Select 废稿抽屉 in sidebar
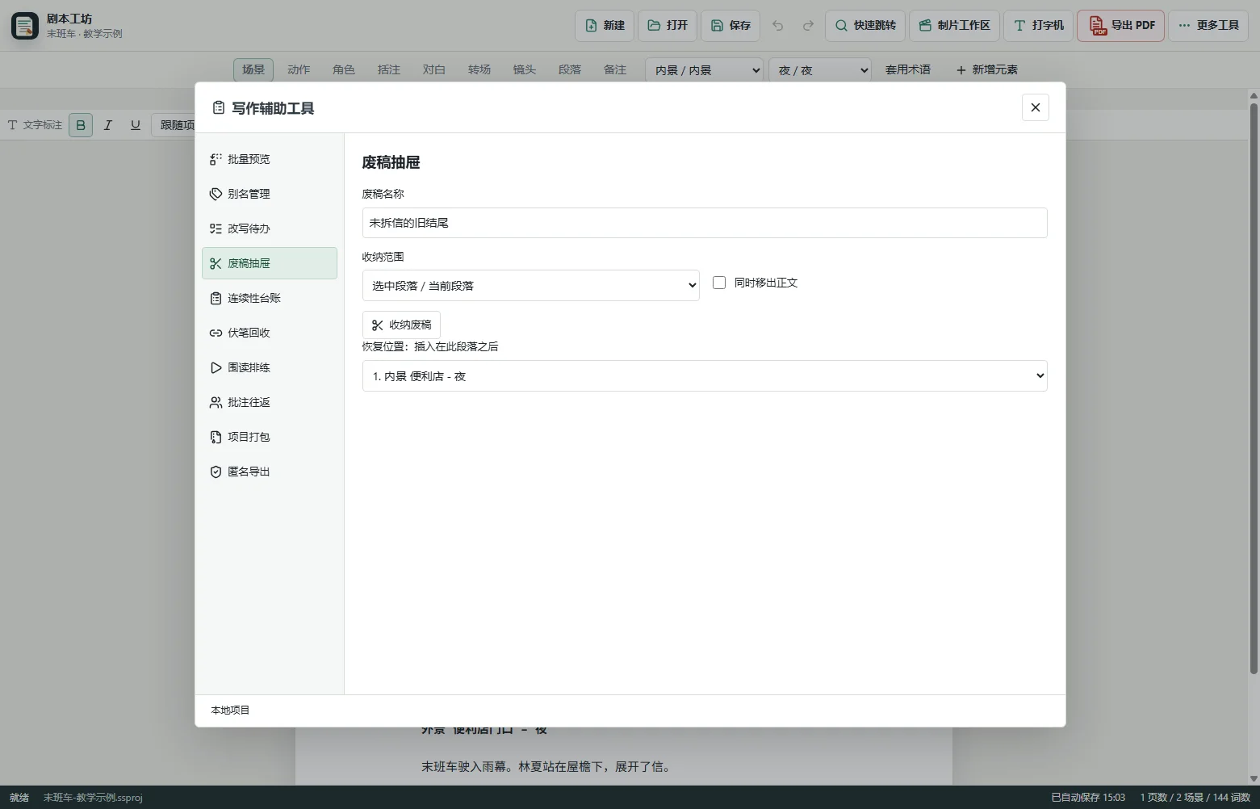Screen dimensions: 1260x809 click(270, 263)
